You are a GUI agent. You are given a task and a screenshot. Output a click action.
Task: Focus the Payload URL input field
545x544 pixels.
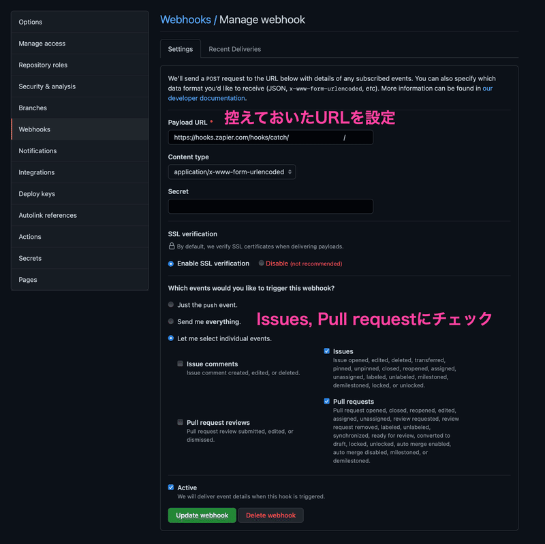270,138
